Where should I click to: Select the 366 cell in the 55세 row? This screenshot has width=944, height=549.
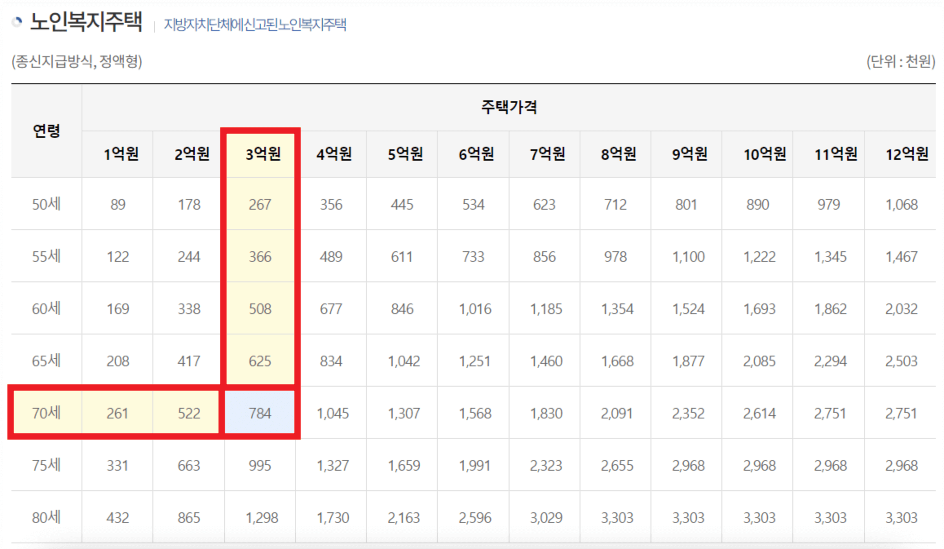(x=260, y=257)
